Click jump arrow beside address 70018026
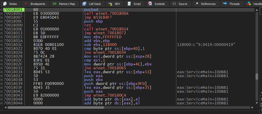The height and width of the screenshot is (114, 262). point(31,52)
